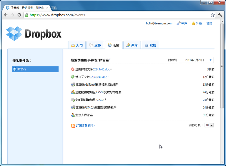This screenshot has height=166, width=226.
Task: Click the Dropbox logo icon
Action: [14, 34]
